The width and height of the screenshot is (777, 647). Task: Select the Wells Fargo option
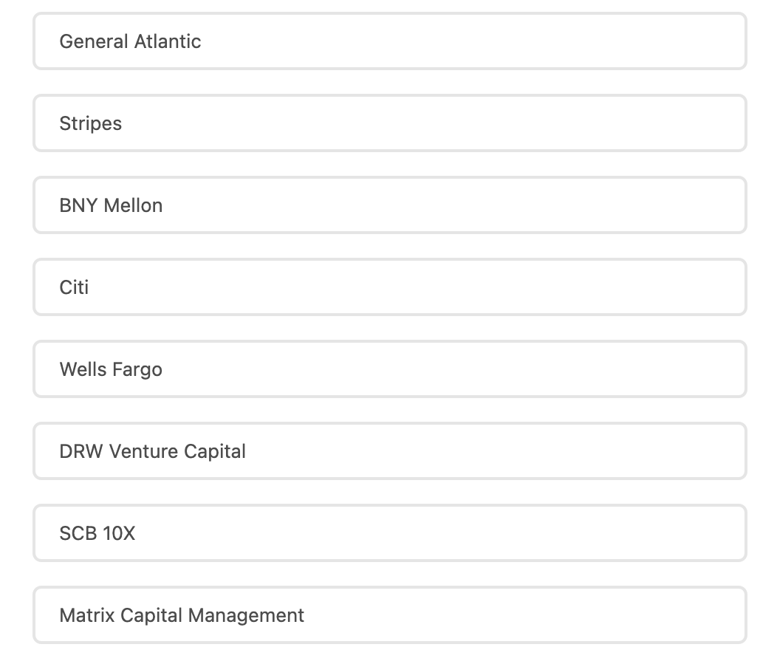tap(389, 369)
